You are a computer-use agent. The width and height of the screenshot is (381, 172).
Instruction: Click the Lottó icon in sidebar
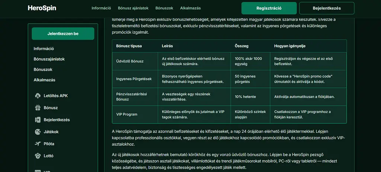(x=38, y=156)
